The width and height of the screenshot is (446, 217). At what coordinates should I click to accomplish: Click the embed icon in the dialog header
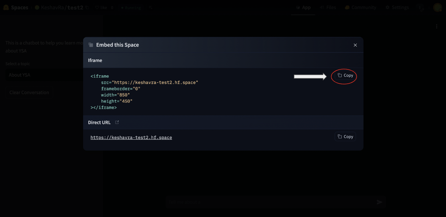91,45
